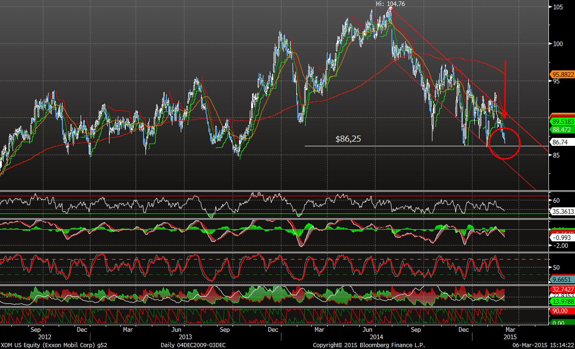Click the 86.74 last price tag

pos(561,143)
